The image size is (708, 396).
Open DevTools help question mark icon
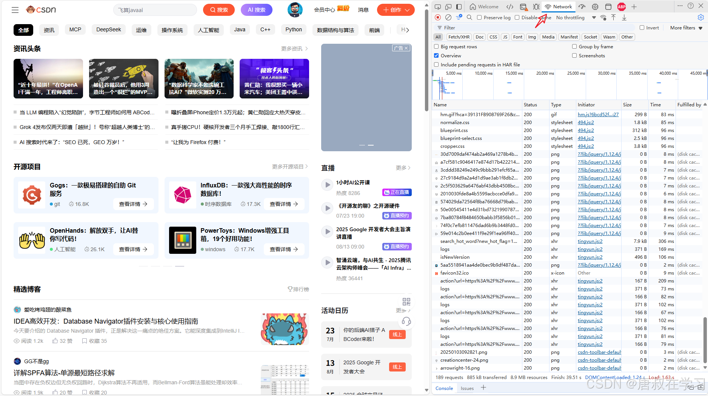(x=691, y=6)
